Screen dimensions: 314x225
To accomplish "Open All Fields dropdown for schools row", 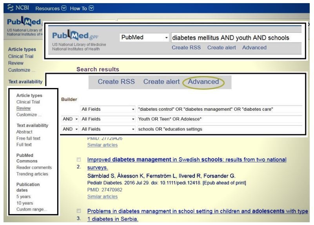I will pyautogui.click(x=108, y=129).
